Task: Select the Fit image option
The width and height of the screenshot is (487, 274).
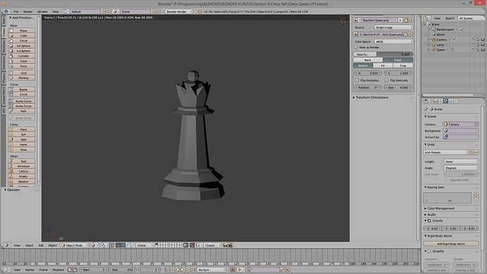Action: [x=383, y=66]
